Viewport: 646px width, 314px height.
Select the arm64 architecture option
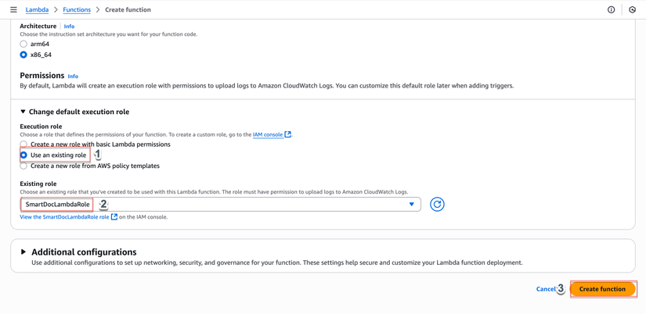click(x=23, y=45)
